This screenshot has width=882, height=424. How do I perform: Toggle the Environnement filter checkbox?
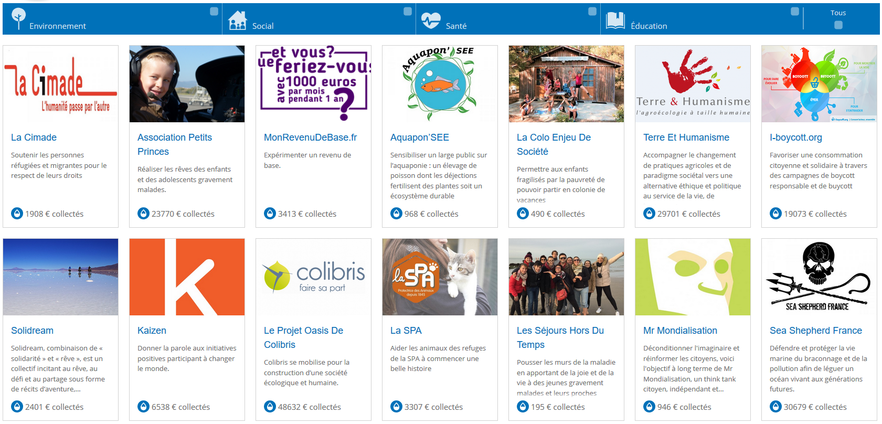(x=214, y=12)
